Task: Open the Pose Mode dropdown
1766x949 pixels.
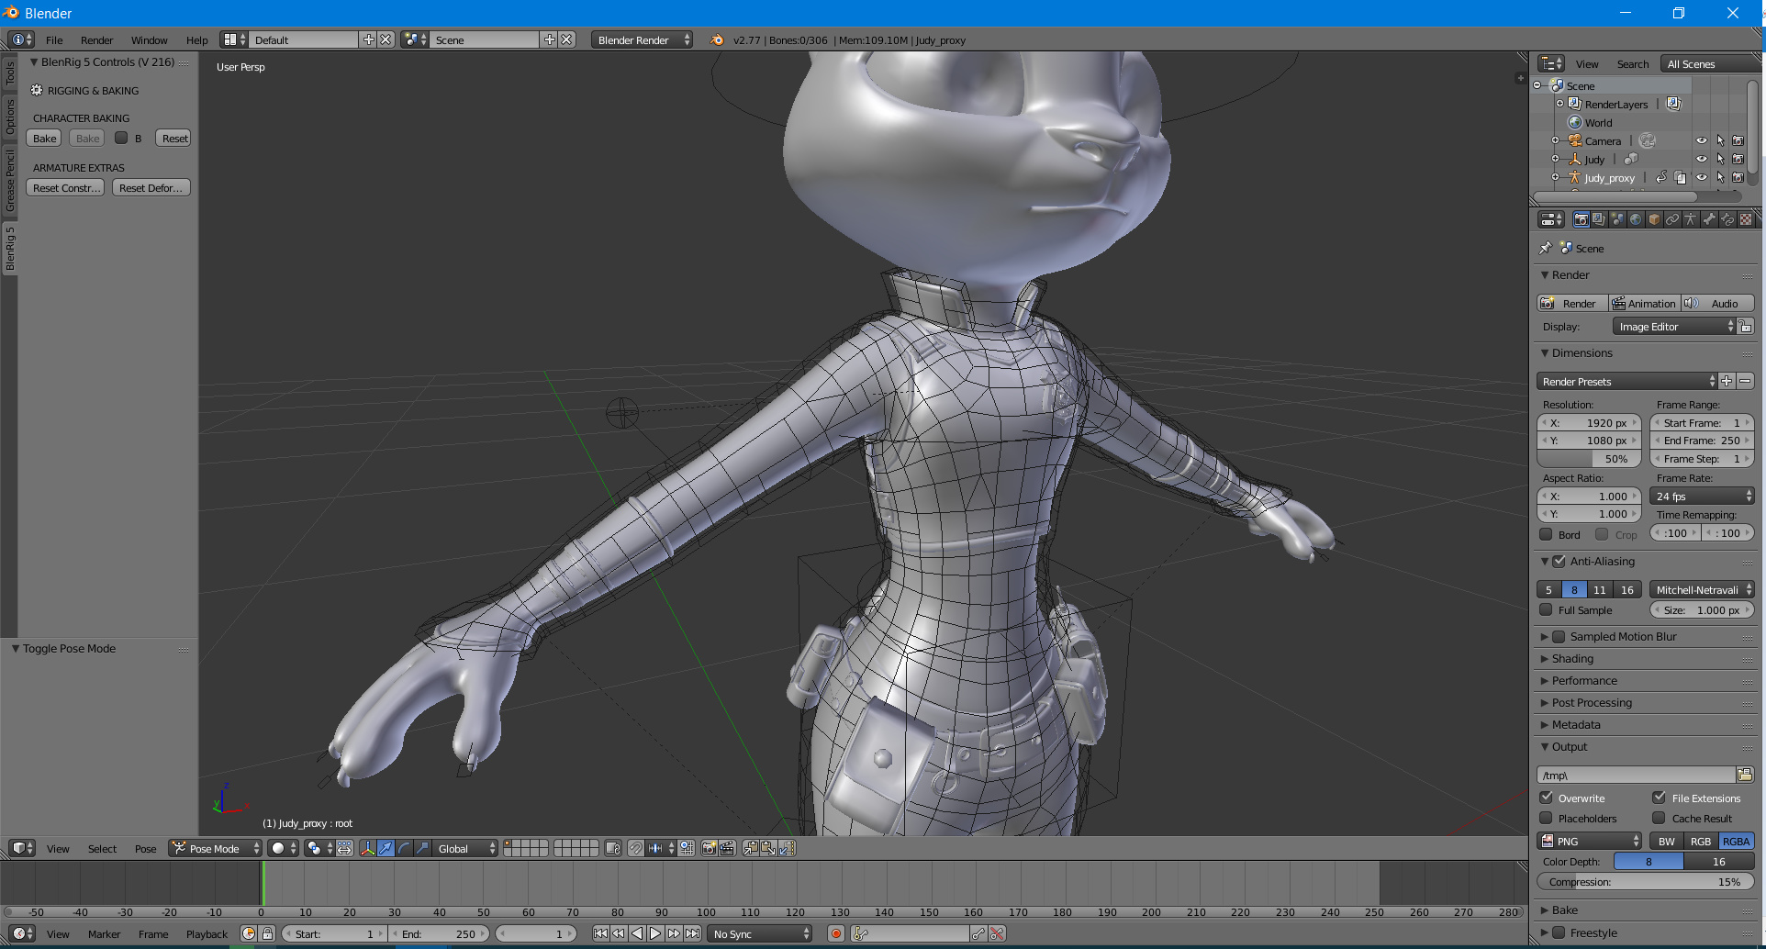Action: tap(216, 848)
